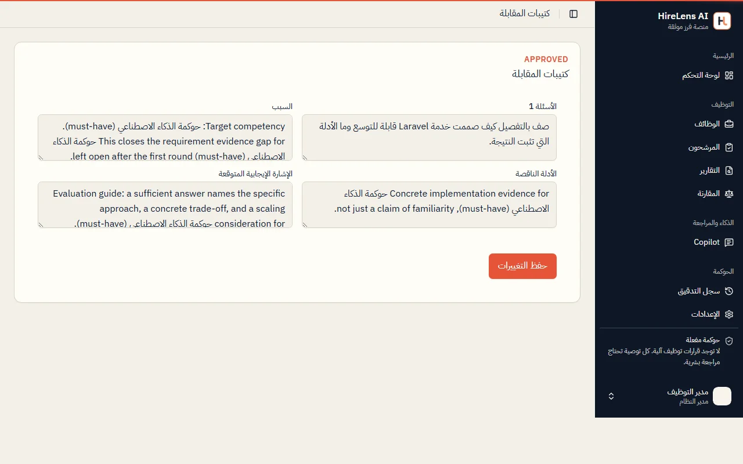Focus the السبب reason textarea

pos(165,137)
